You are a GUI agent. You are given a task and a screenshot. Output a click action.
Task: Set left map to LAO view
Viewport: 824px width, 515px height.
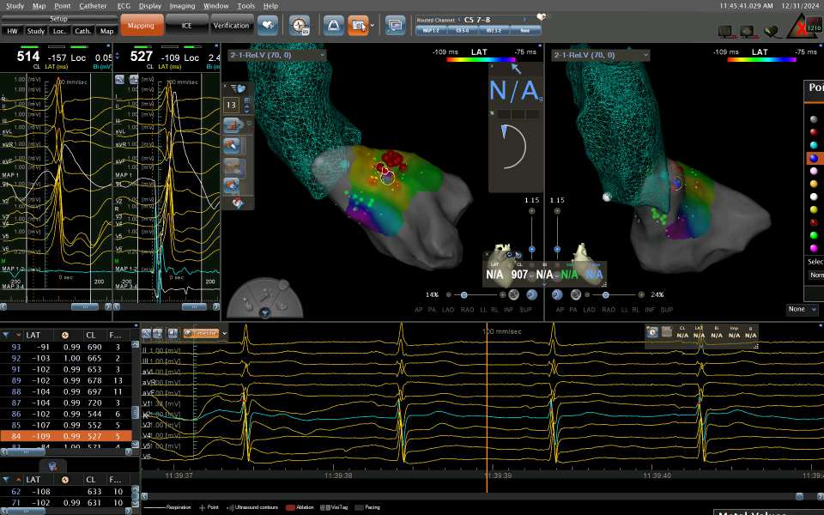point(448,310)
